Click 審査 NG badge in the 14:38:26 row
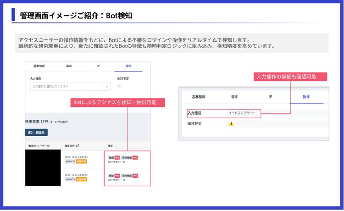 click(x=114, y=176)
